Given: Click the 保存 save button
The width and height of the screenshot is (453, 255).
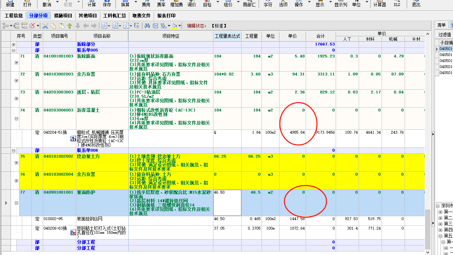Looking at the screenshot, I should tap(107, 4).
